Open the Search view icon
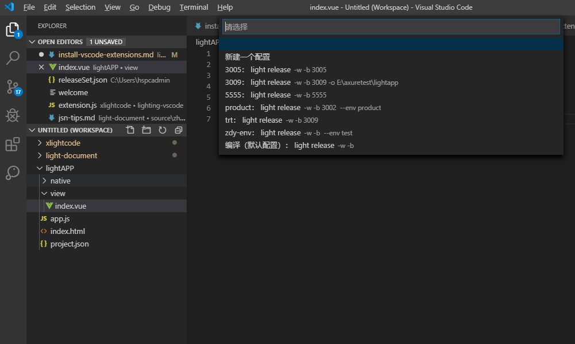 pos(13,58)
